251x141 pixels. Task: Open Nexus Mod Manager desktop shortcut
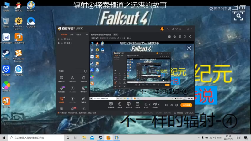pyautogui.click(x=19, y=56)
